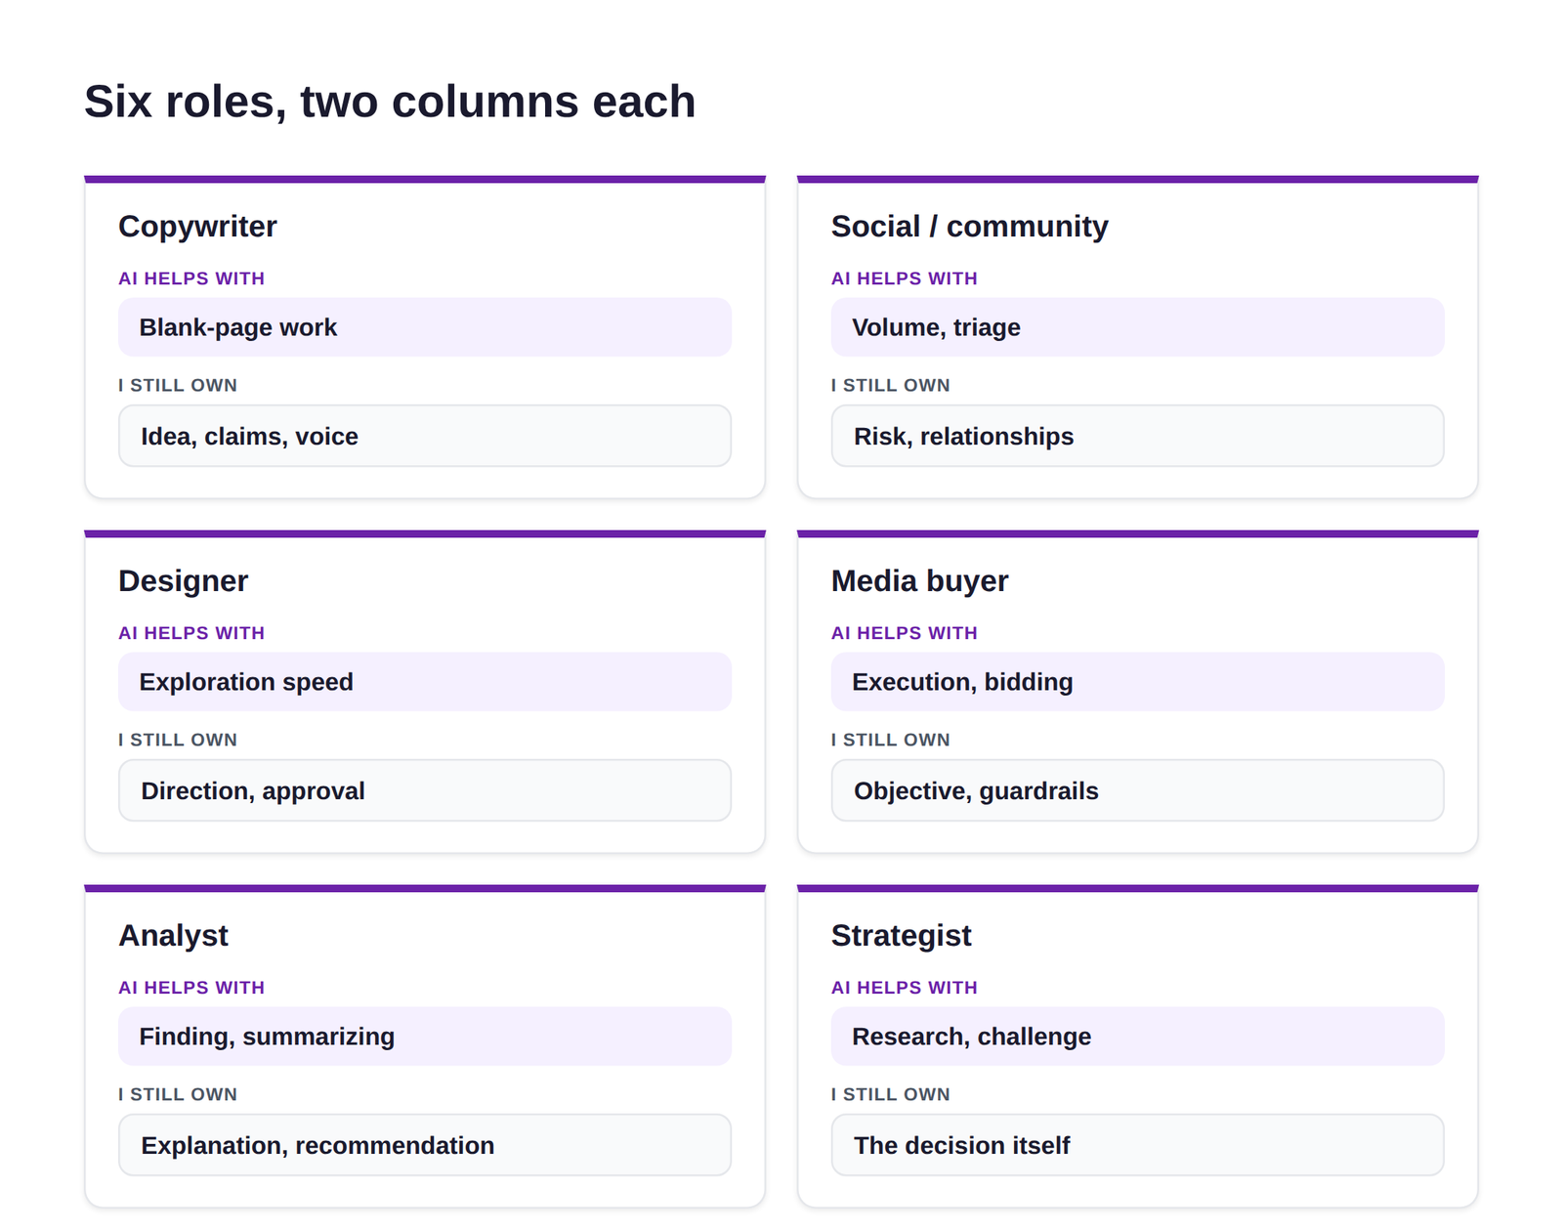Image resolution: width=1563 pixels, height=1231 pixels.
Task: Click the 'Exploration speed' pill
Action: point(425,682)
